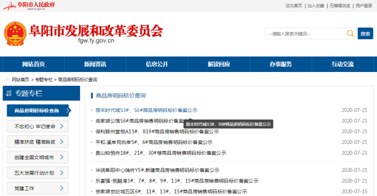
Task: Click the chevron next to 党建工作
Action: click(x=62, y=188)
